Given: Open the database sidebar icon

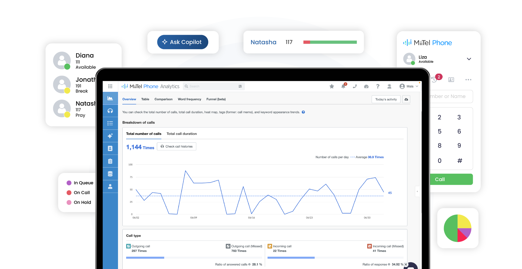Looking at the screenshot, I should (110, 174).
